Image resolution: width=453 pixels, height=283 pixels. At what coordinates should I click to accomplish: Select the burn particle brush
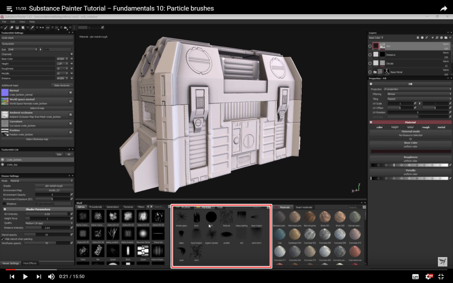click(x=196, y=218)
